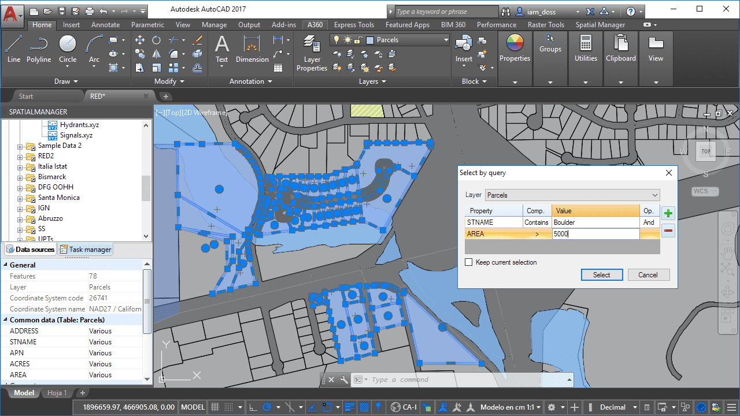This screenshot has height=416, width=740.
Task: Activate the Rotate tool
Action: pos(156,40)
